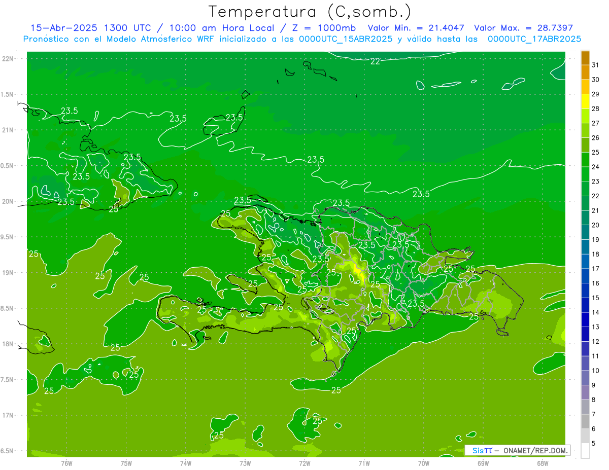Viewport: 609px width, 470px height.
Task: Click the '72W' longitude axis label
Action: pyautogui.click(x=304, y=463)
